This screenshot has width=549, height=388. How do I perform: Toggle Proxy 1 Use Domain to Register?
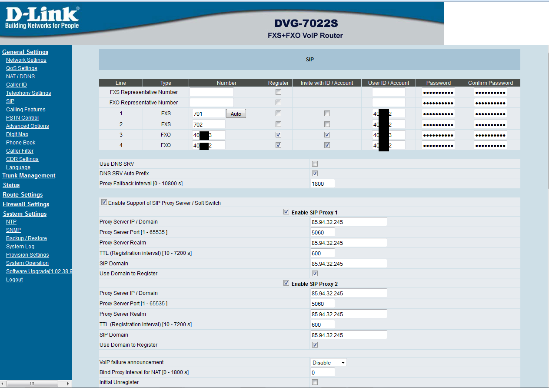[315, 274]
